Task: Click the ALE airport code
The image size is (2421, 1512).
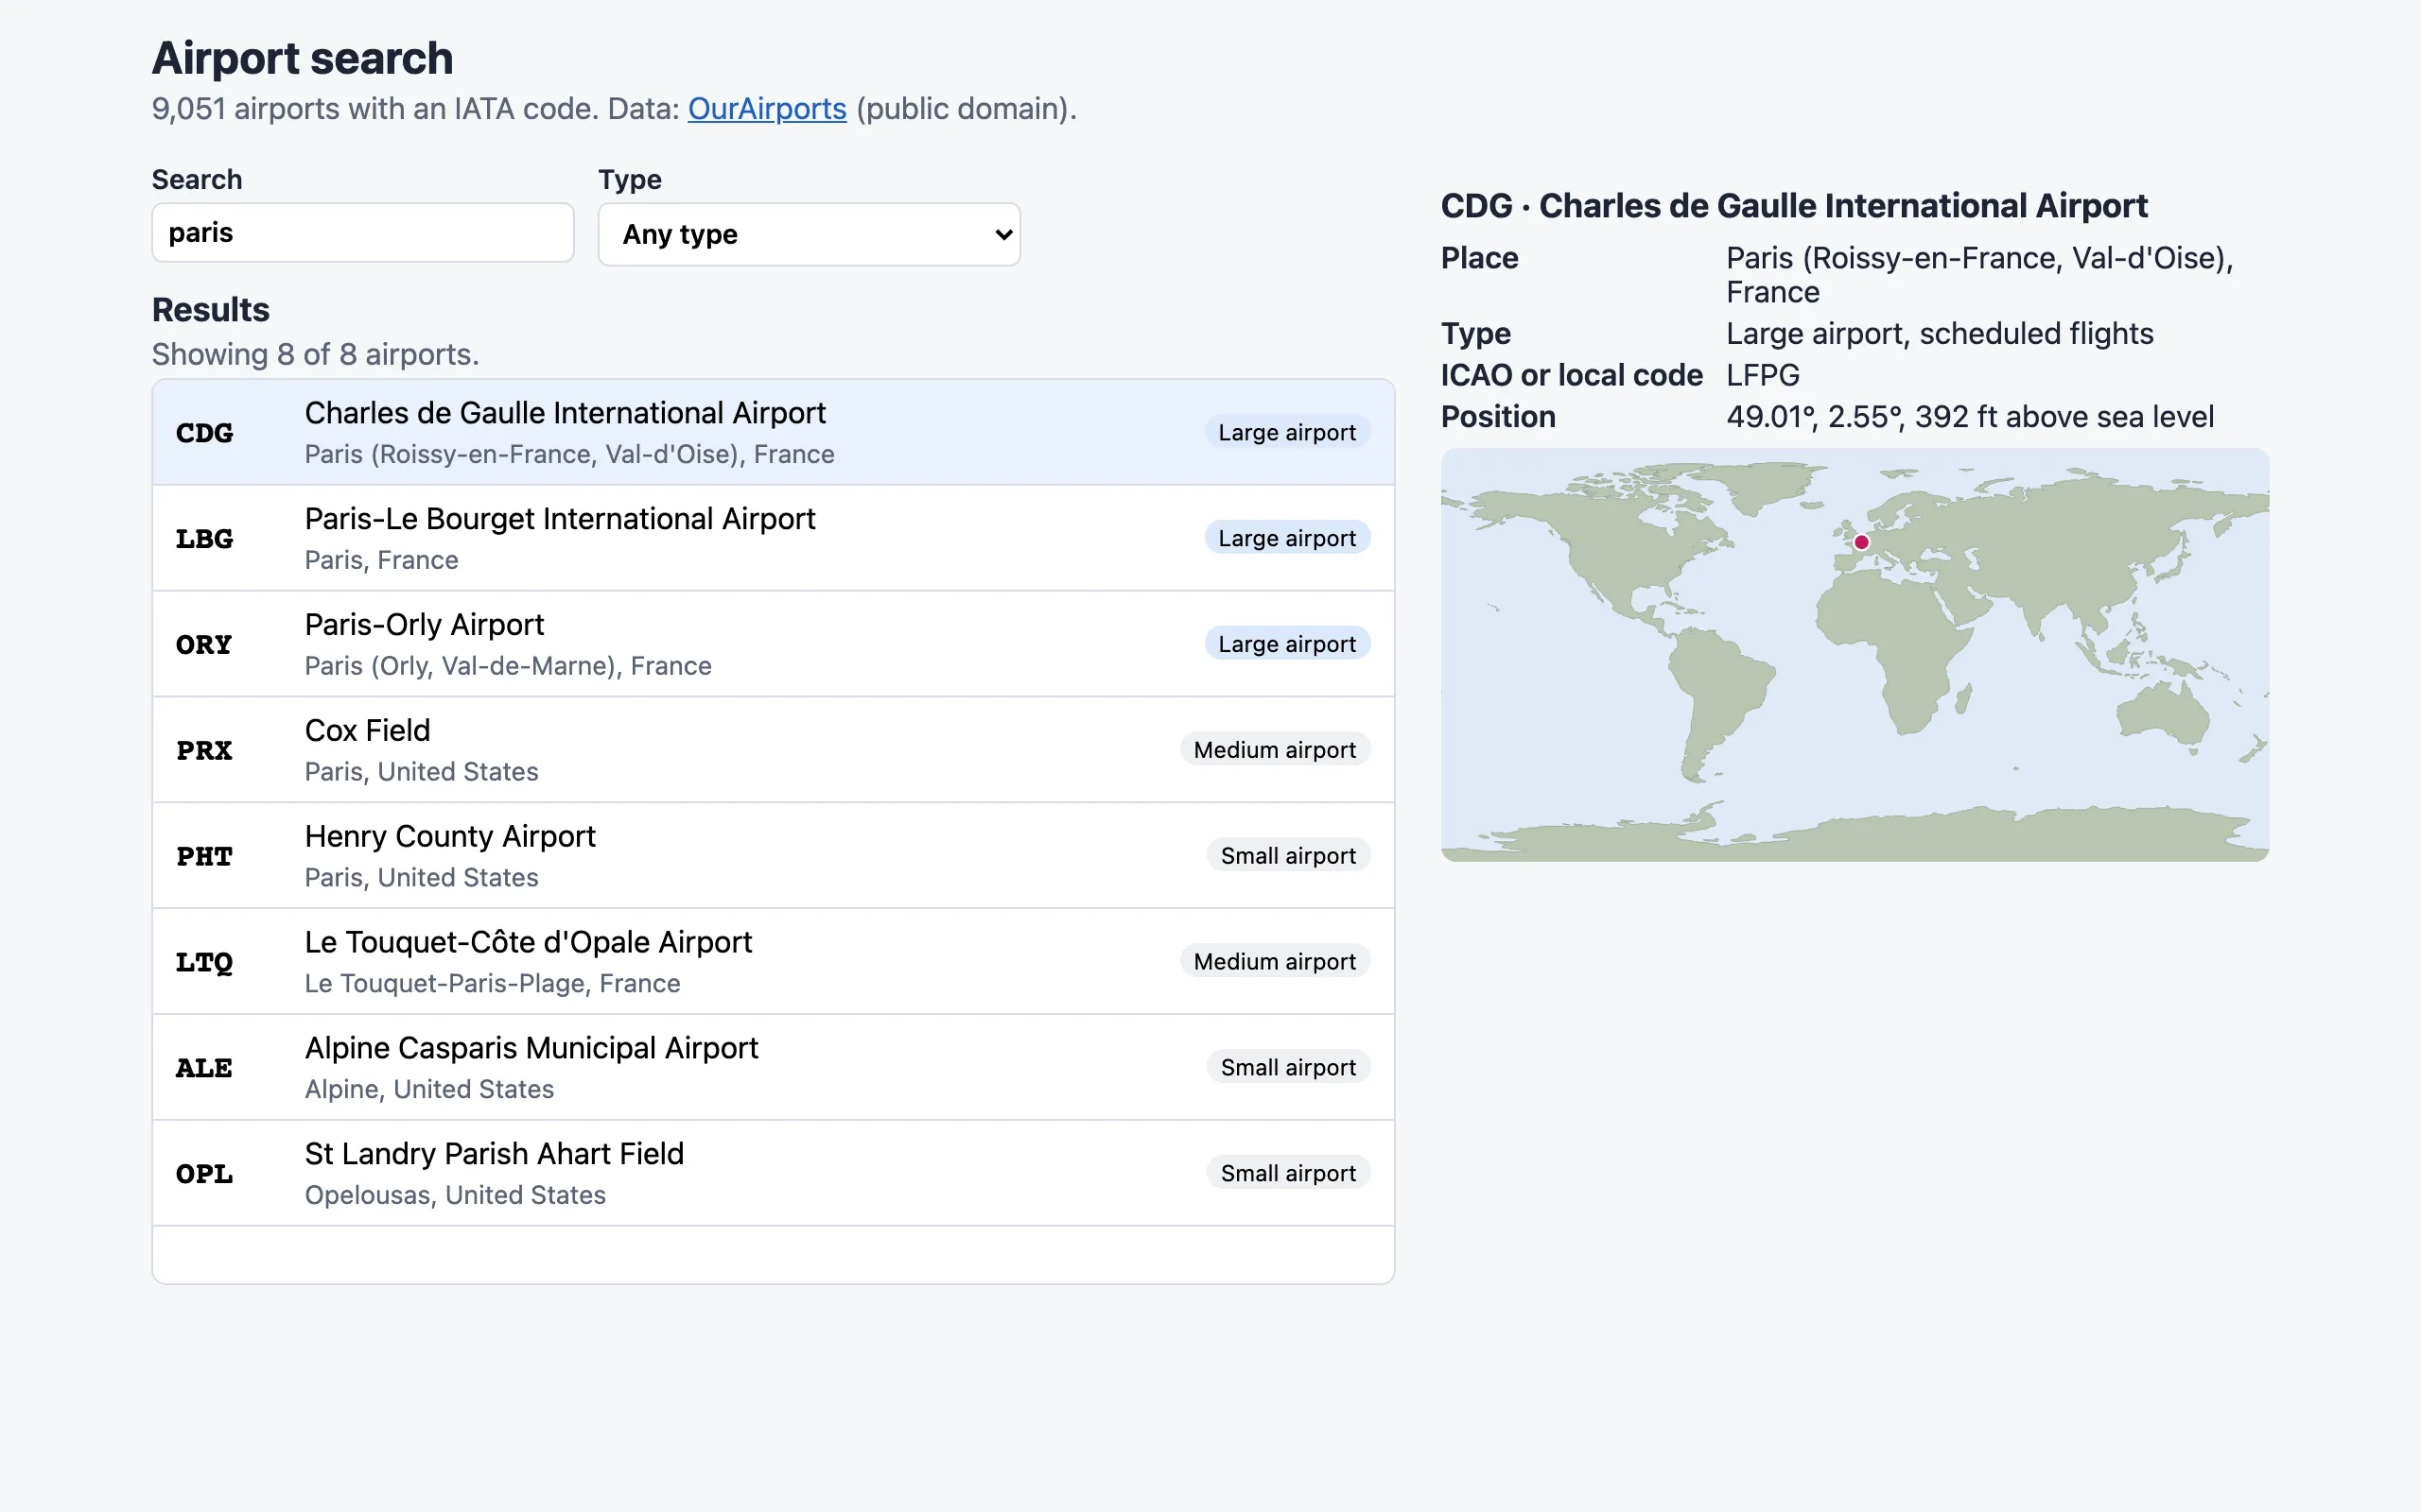Action: pyautogui.click(x=204, y=1069)
